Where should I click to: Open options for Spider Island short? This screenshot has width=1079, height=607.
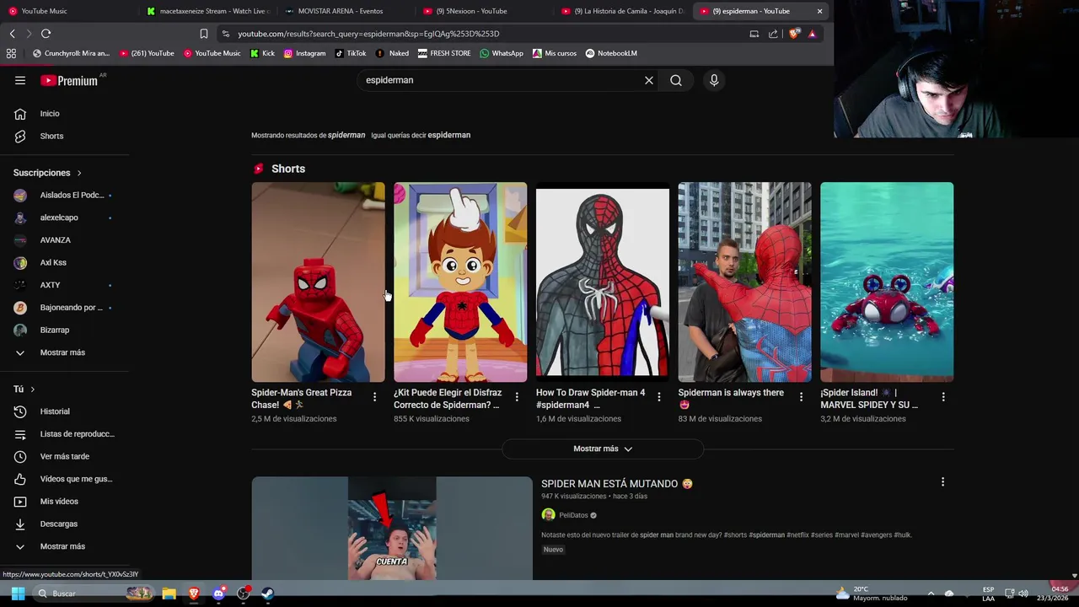click(943, 396)
